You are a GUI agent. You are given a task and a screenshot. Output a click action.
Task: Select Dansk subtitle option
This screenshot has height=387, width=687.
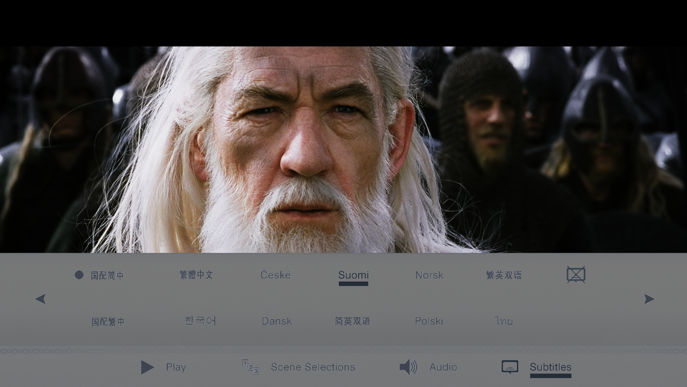[x=277, y=321]
